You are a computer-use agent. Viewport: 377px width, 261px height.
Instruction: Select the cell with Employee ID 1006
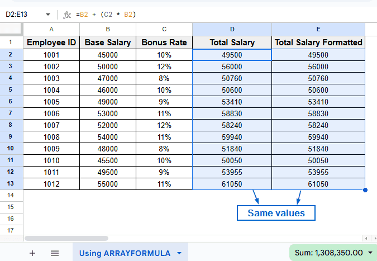(51, 113)
